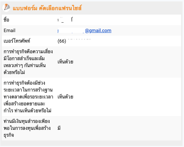Image resolution: width=184 pixels, height=147 pixels.
Task: Click the (66) phone country code
Action: coord(62,41)
